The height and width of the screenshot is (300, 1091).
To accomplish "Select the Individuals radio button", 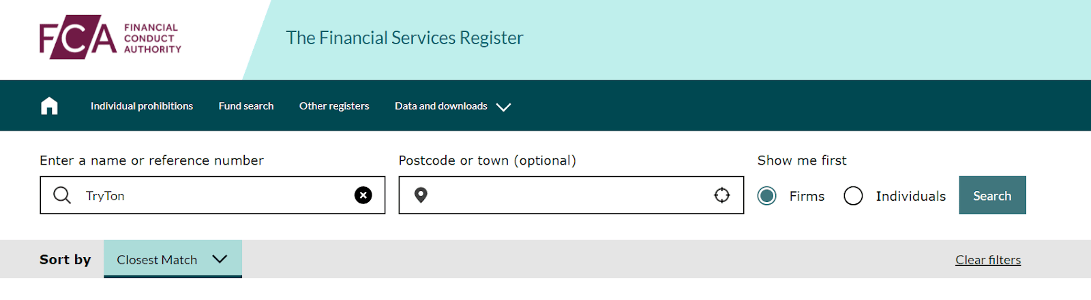I will coord(853,196).
